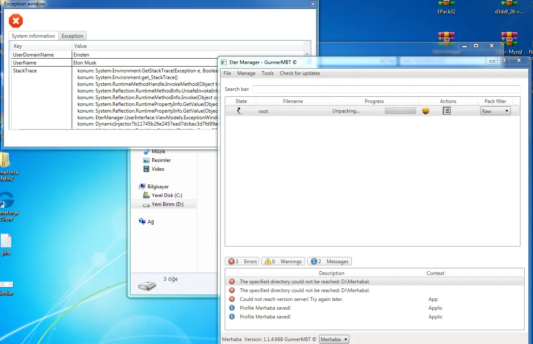Click Check for updates
The image size is (533, 344).
pyautogui.click(x=300, y=73)
